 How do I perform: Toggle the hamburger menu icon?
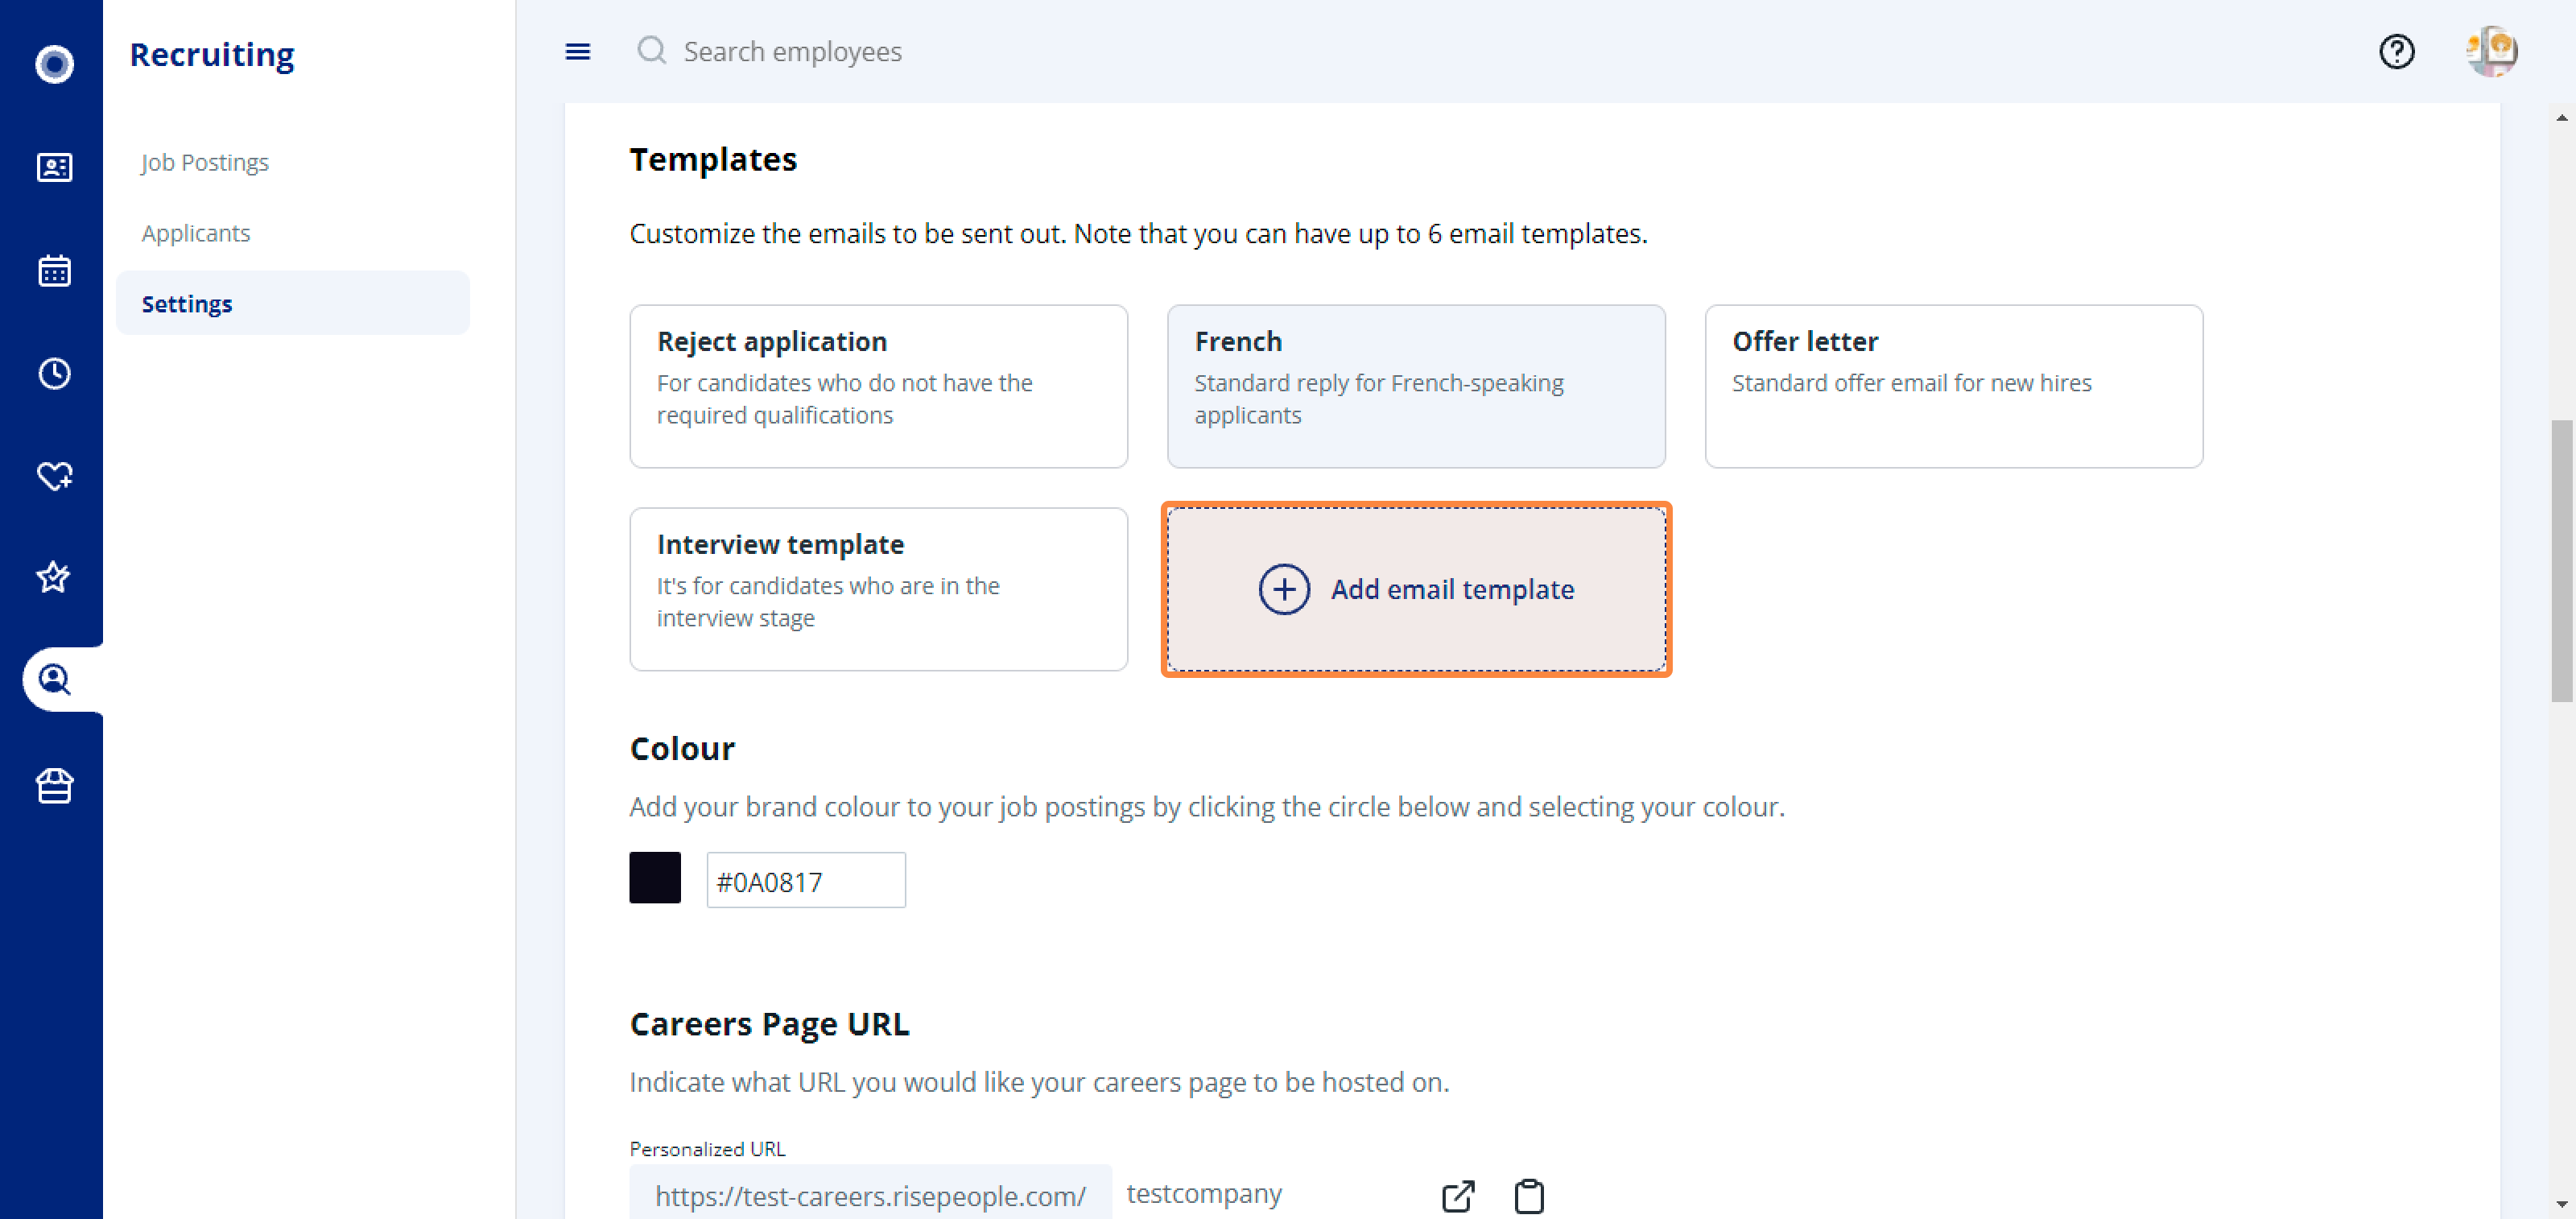pyautogui.click(x=577, y=52)
